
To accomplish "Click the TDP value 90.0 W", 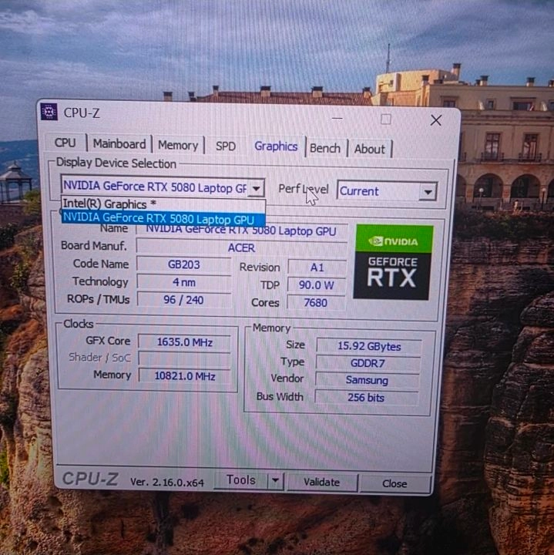I will [x=316, y=285].
